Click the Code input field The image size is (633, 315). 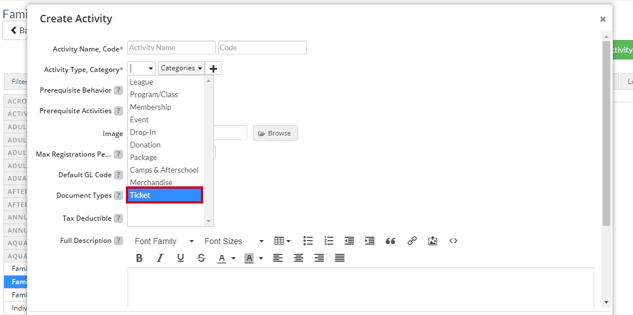coord(262,47)
